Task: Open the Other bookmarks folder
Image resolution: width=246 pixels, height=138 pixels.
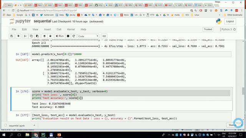Action: click(x=233, y=15)
